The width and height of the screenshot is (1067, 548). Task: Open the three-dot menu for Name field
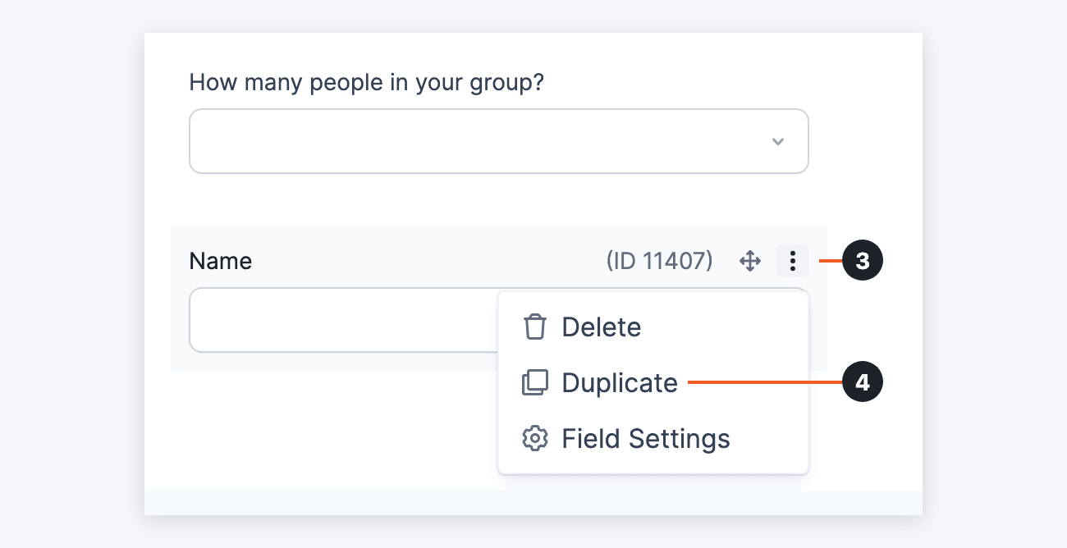(792, 262)
